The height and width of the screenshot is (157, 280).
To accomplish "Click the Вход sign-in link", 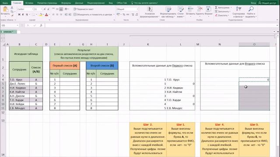I will (253, 3).
